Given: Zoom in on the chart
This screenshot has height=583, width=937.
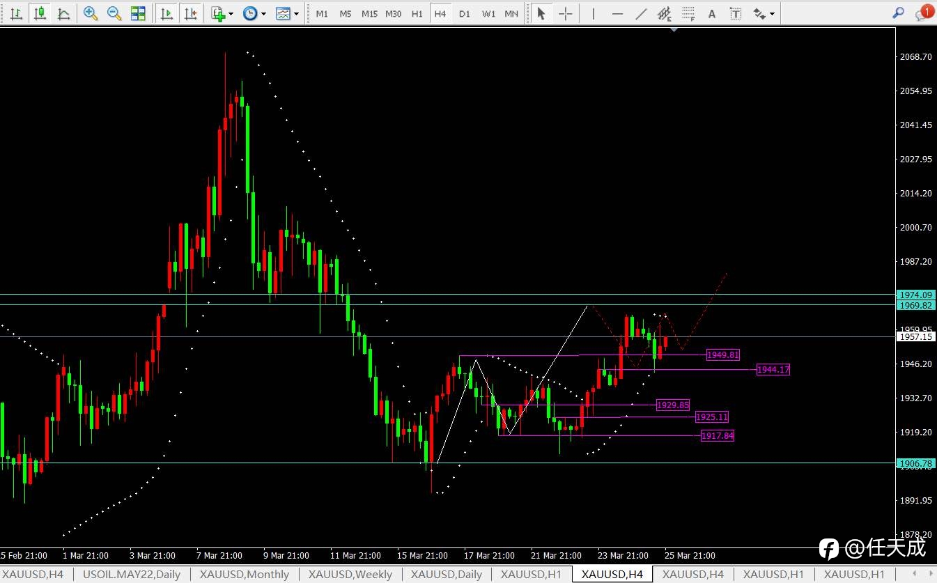Looking at the screenshot, I should [x=91, y=13].
